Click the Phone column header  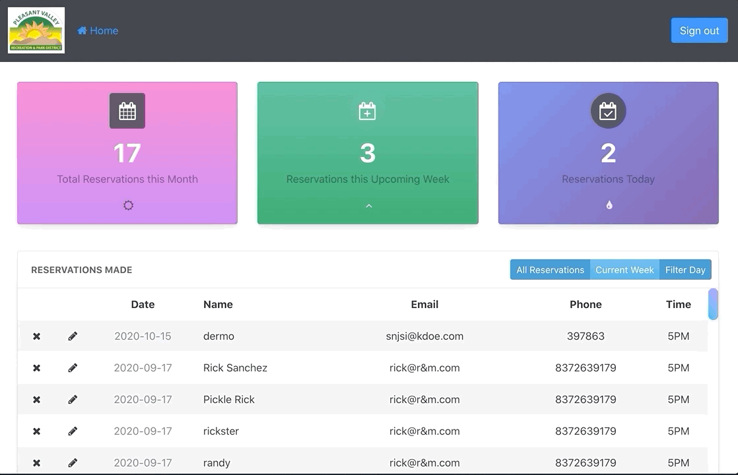pos(586,304)
